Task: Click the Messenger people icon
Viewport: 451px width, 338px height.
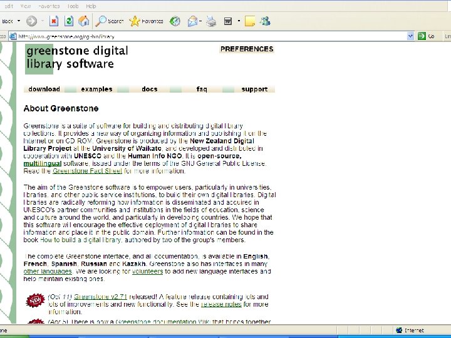Action: (x=265, y=21)
